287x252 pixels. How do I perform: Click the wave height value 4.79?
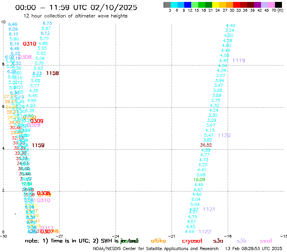pyautogui.click(x=192, y=217)
